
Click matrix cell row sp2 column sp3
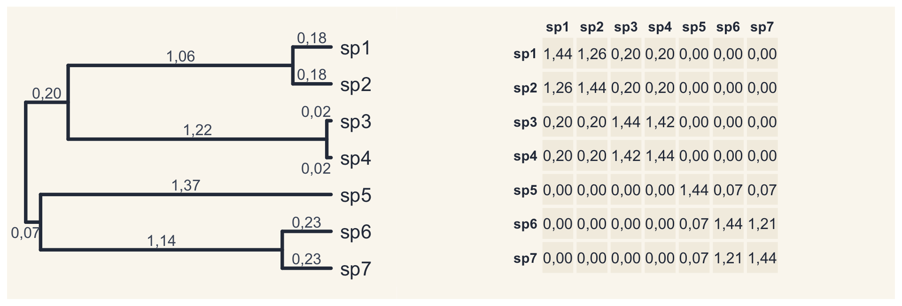coord(626,88)
